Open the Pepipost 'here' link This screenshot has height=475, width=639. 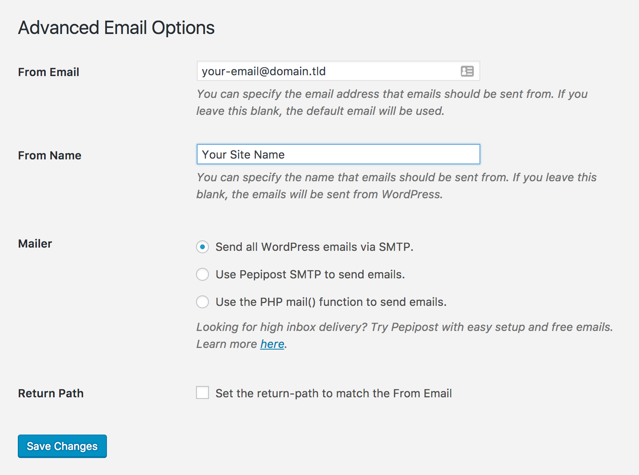[272, 344]
